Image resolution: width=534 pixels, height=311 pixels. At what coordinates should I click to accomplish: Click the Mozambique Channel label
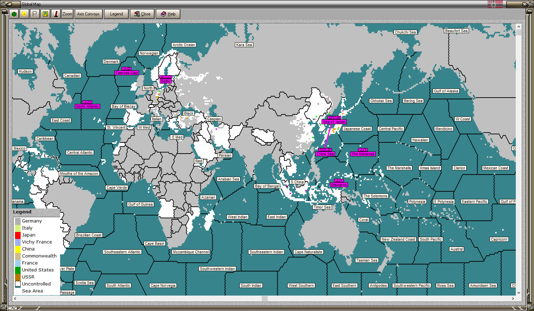(x=191, y=252)
